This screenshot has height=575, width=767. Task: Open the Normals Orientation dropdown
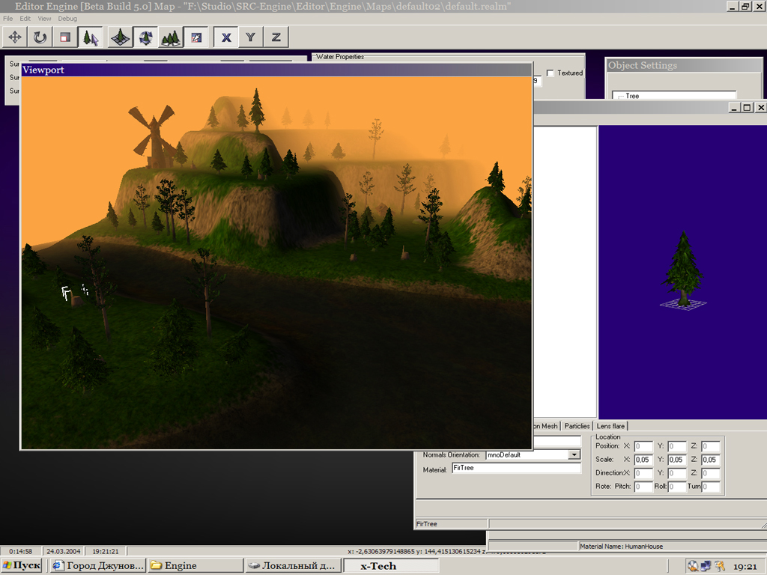point(575,454)
